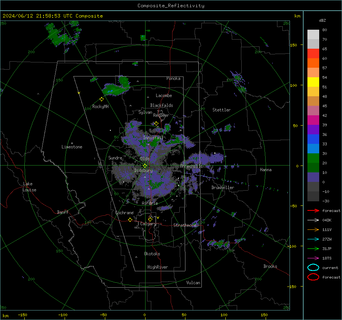Viewport: 342px width, 320px height.
Task: Click the orange 111V arrow in legend
Action: (313, 229)
